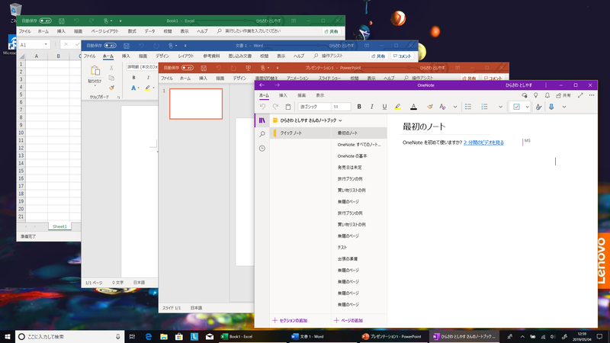610x343 pixels.
Task: Toggle the To Do checkbox tag in OneNote
Action: [516, 107]
